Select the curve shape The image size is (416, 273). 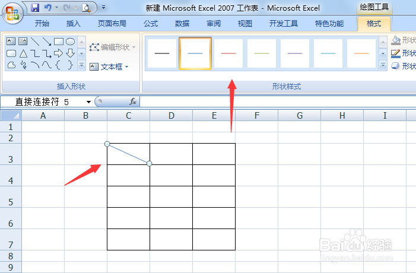point(47,65)
